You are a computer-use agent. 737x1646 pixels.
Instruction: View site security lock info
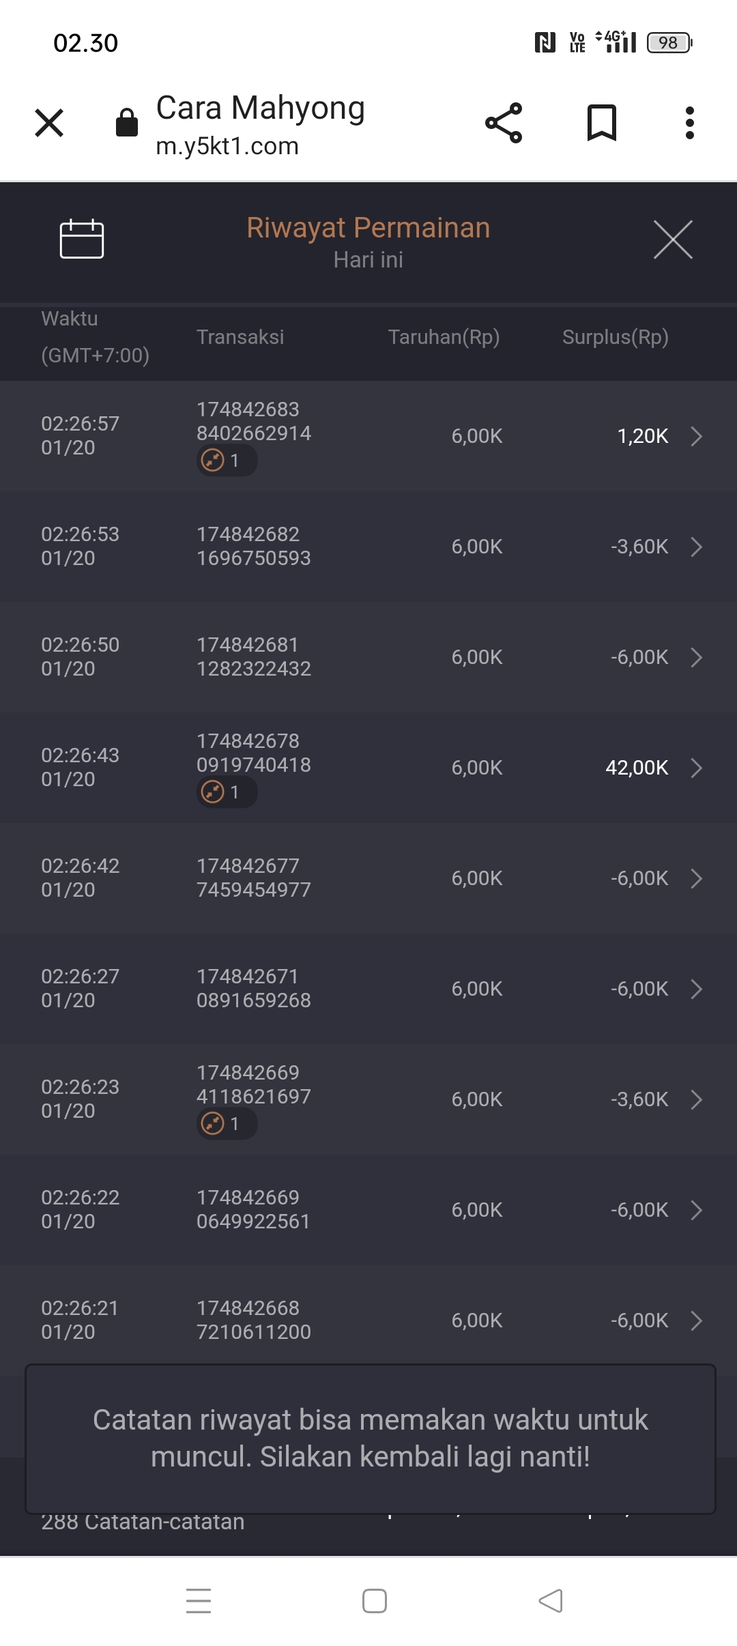click(127, 123)
